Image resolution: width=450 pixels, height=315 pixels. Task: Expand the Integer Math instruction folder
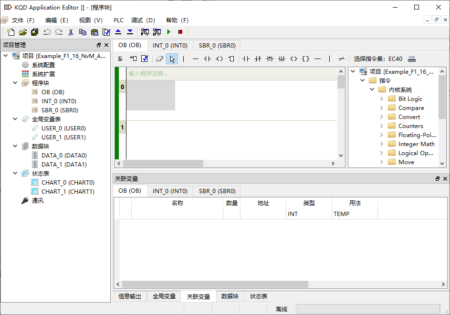coord(381,144)
